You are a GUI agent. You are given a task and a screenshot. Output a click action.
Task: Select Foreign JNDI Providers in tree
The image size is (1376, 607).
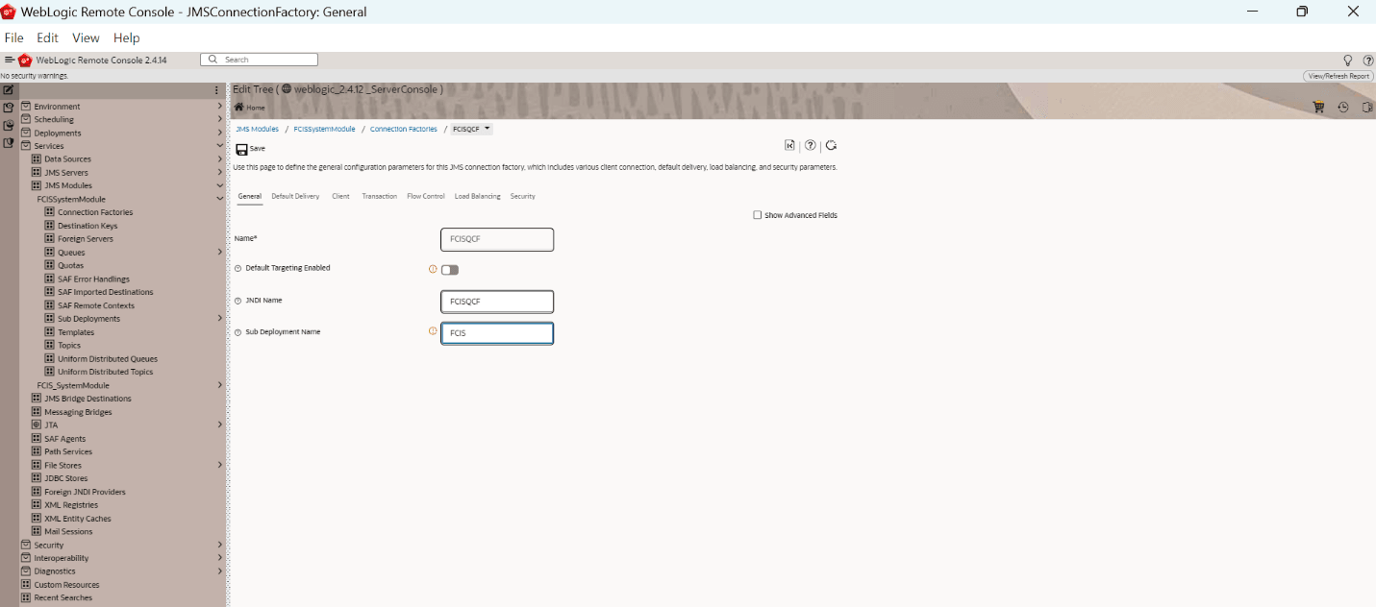point(85,492)
